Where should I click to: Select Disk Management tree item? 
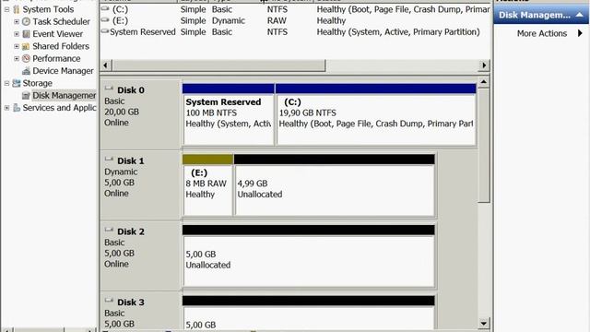pos(64,95)
